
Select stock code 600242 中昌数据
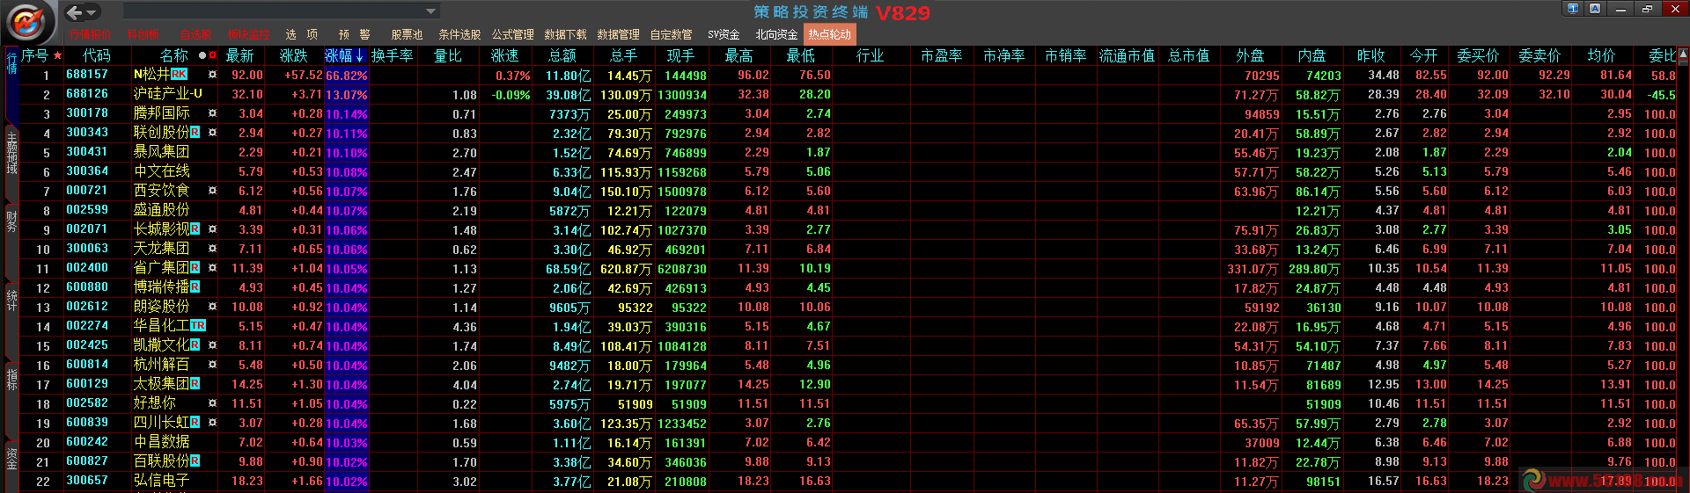tap(87, 442)
